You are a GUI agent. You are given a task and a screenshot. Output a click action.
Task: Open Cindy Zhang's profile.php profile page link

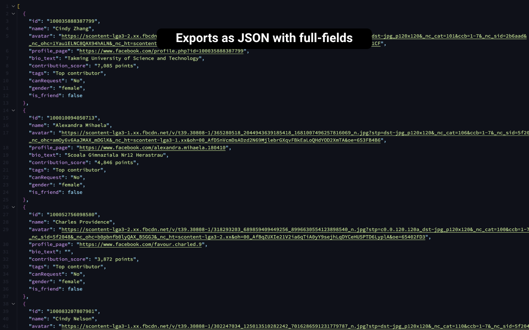[x=163, y=51]
